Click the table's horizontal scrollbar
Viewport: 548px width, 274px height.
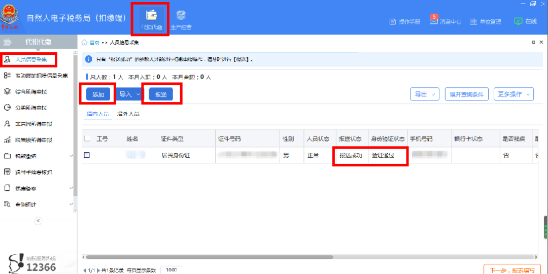(x=209, y=257)
